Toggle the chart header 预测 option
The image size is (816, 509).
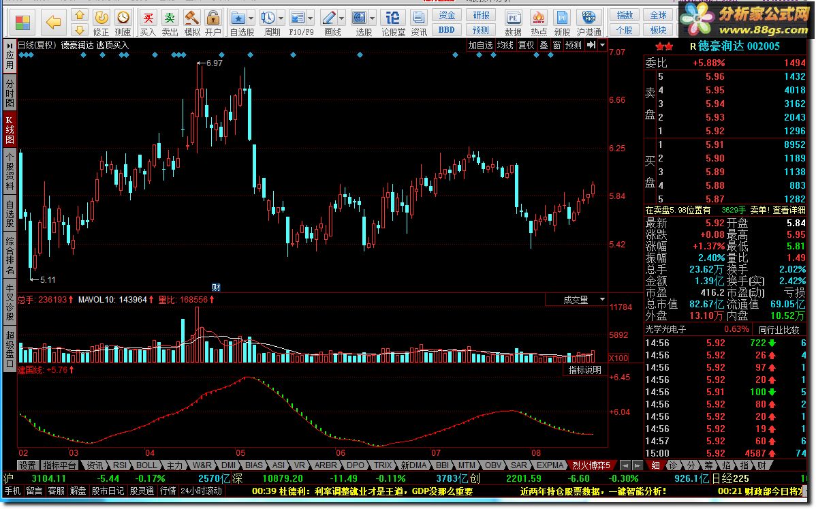point(574,45)
